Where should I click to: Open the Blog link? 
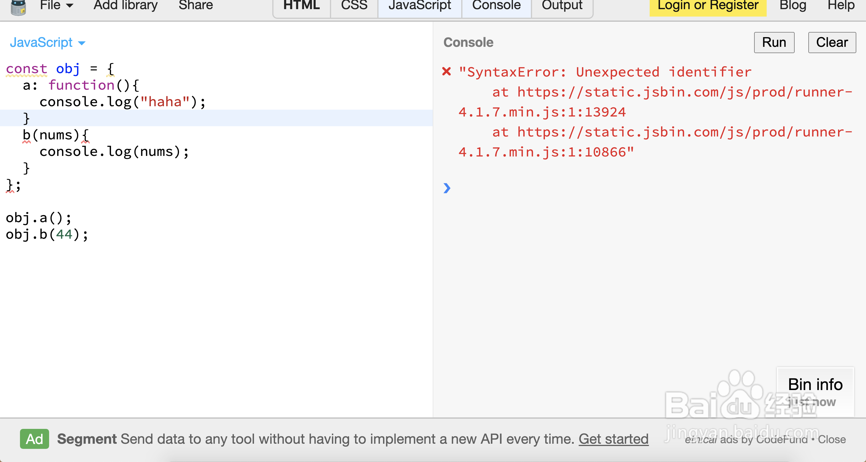pyautogui.click(x=793, y=5)
